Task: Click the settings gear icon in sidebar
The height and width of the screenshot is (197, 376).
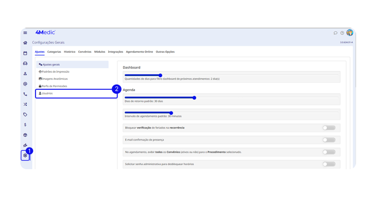Action: click(25, 156)
